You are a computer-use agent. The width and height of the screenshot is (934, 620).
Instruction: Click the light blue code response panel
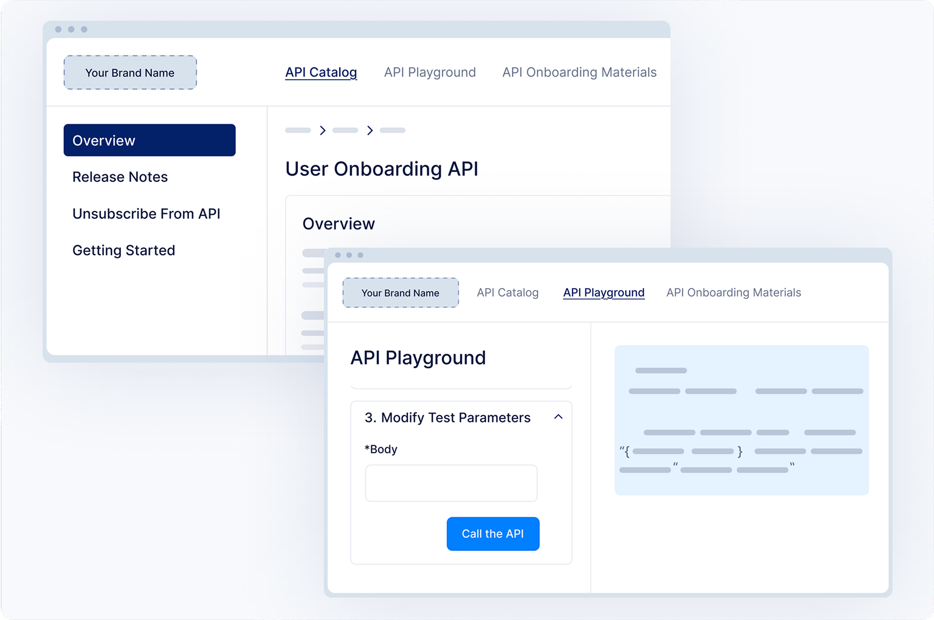coord(741,419)
